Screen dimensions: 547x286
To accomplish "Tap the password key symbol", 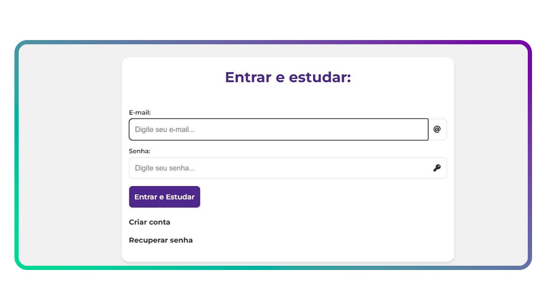I will [x=437, y=168].
